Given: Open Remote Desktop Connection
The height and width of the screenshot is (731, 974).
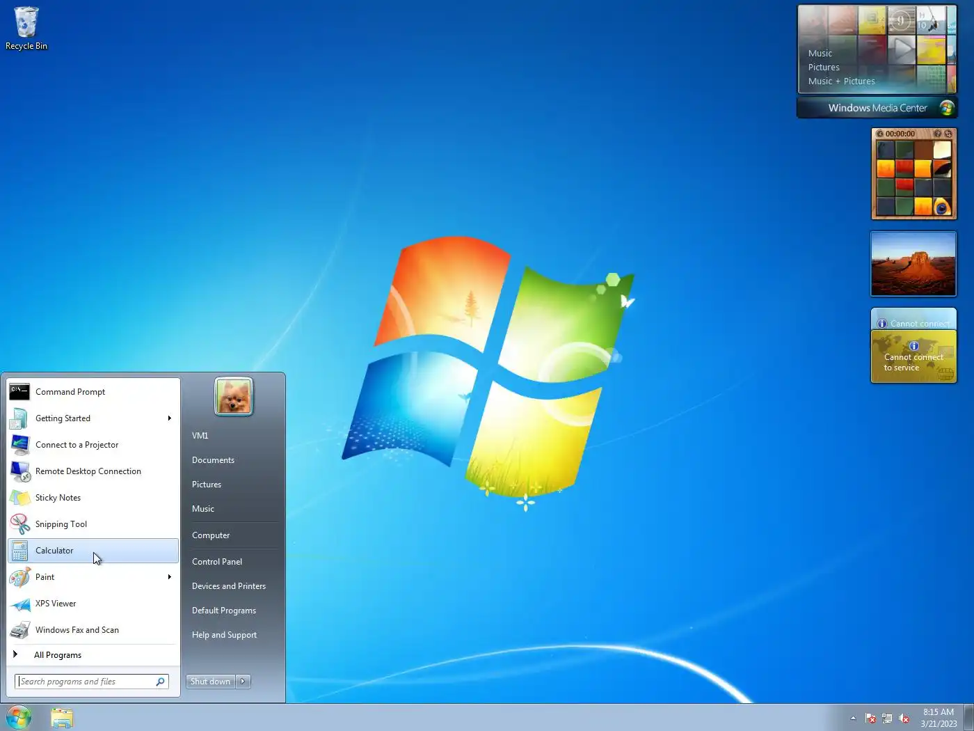Looking at the screenshot, I should [93, 471].
